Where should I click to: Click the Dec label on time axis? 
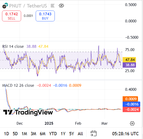(20, 123)
